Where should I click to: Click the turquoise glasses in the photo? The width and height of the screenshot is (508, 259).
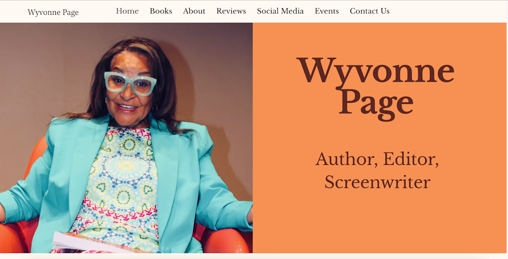(130, 84)
